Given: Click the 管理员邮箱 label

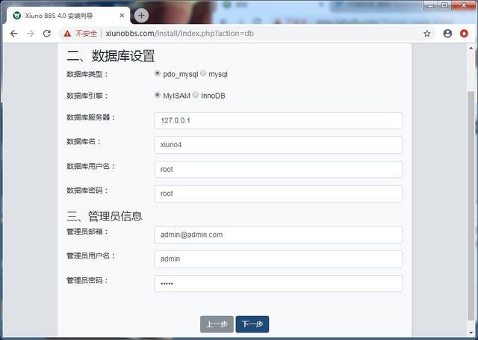Looking at the screenshot, I should click(87, 232).
